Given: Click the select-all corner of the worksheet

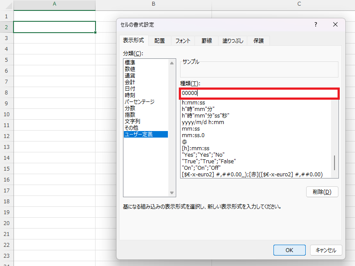Looking at the screenshot, I should [x=7, y=5].
